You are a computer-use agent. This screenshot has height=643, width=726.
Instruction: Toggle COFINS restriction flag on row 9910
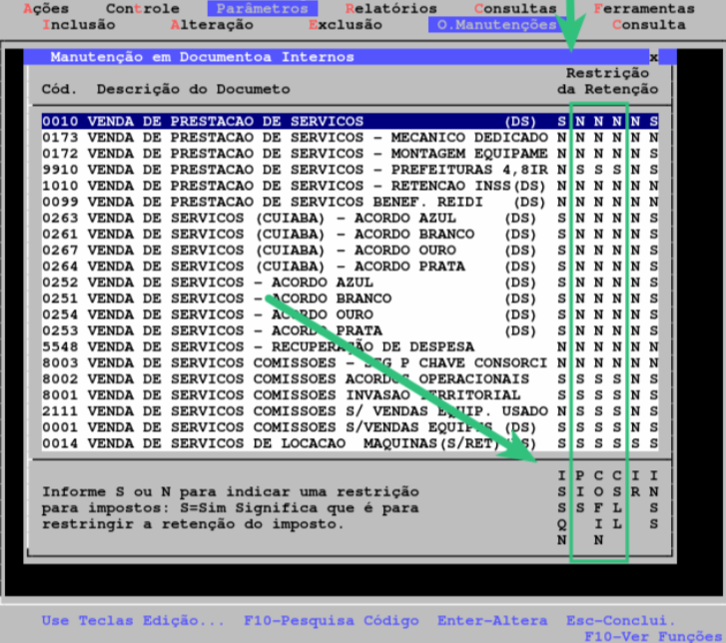point(598,170)
